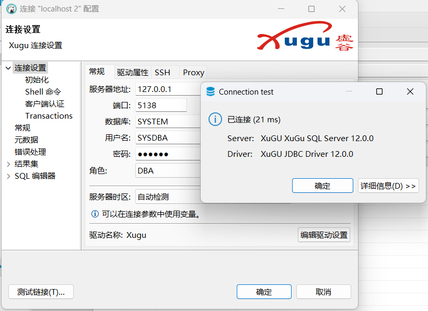
Task: Click the XuGU JDBC Driver 12.0.0 text
Action: click(x=307, y=154)
